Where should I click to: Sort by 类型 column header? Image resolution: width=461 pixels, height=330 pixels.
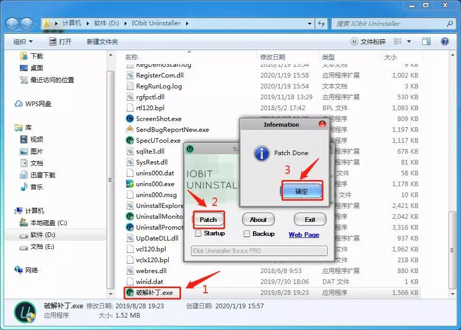pyautogui.click(x=328, y=57)
